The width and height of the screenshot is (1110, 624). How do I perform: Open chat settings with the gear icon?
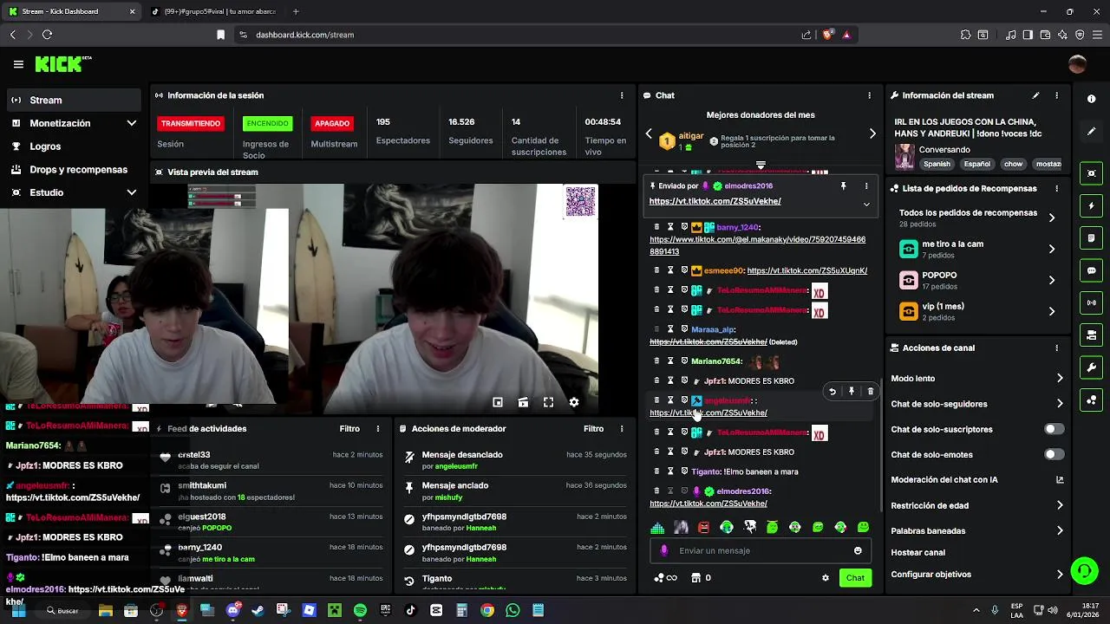pyautogui.click(x=826, y=578)
